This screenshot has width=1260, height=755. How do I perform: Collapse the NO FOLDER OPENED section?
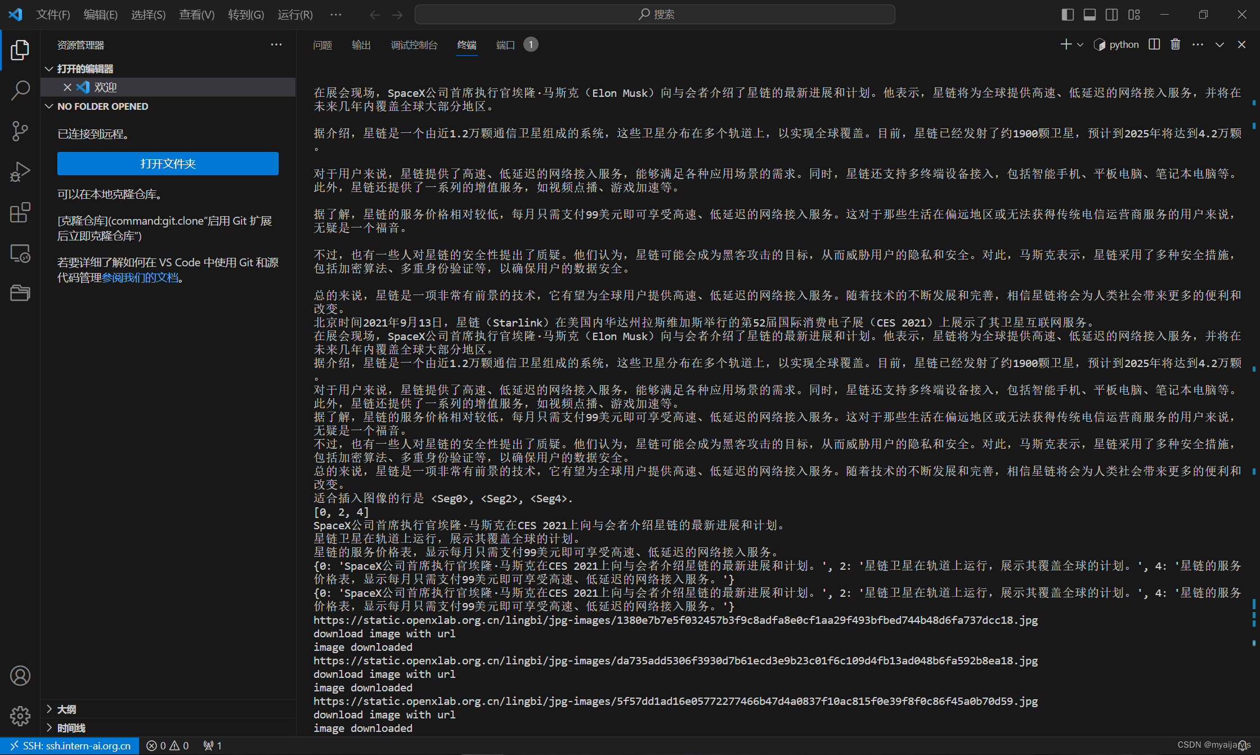[168, 106]
